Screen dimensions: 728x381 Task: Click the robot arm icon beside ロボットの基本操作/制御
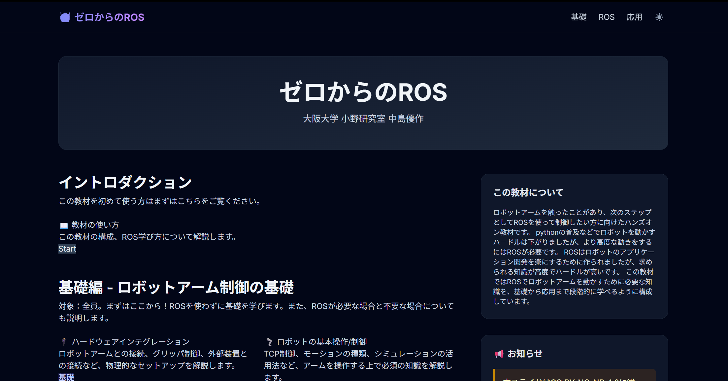[269, 342]
